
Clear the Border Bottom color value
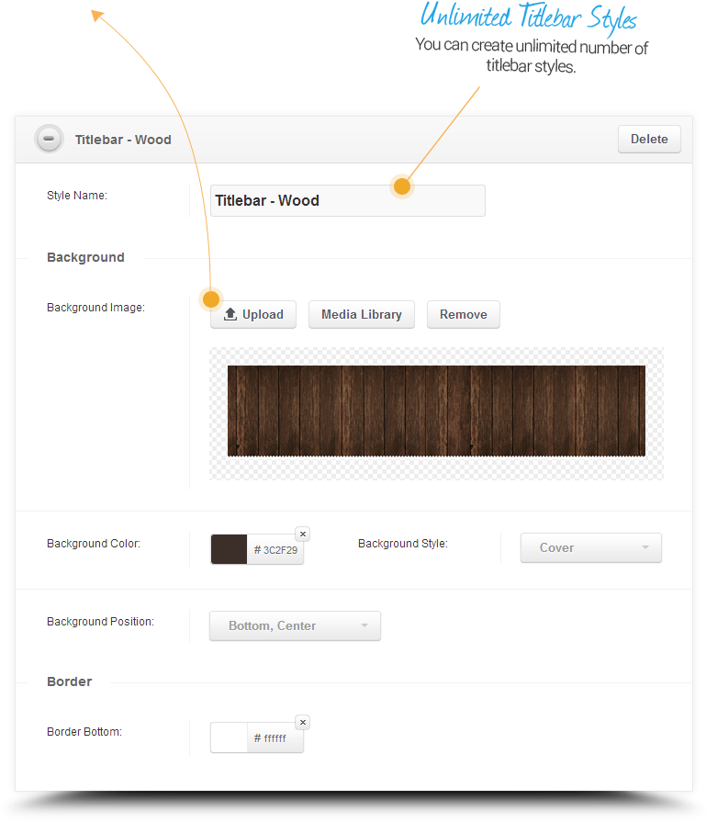pos(302,722)
